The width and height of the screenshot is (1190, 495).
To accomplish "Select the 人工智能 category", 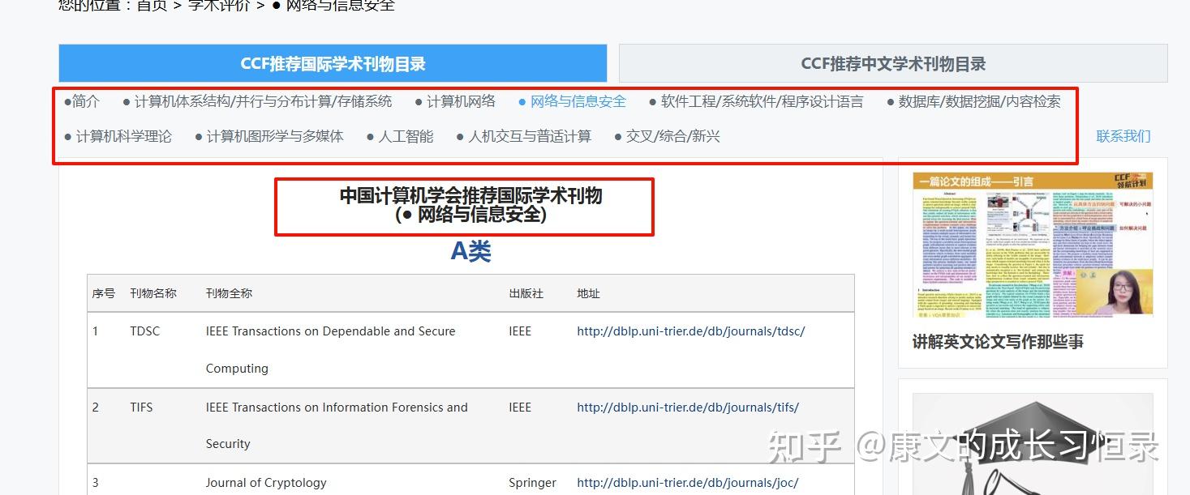I will pos(406,136).
